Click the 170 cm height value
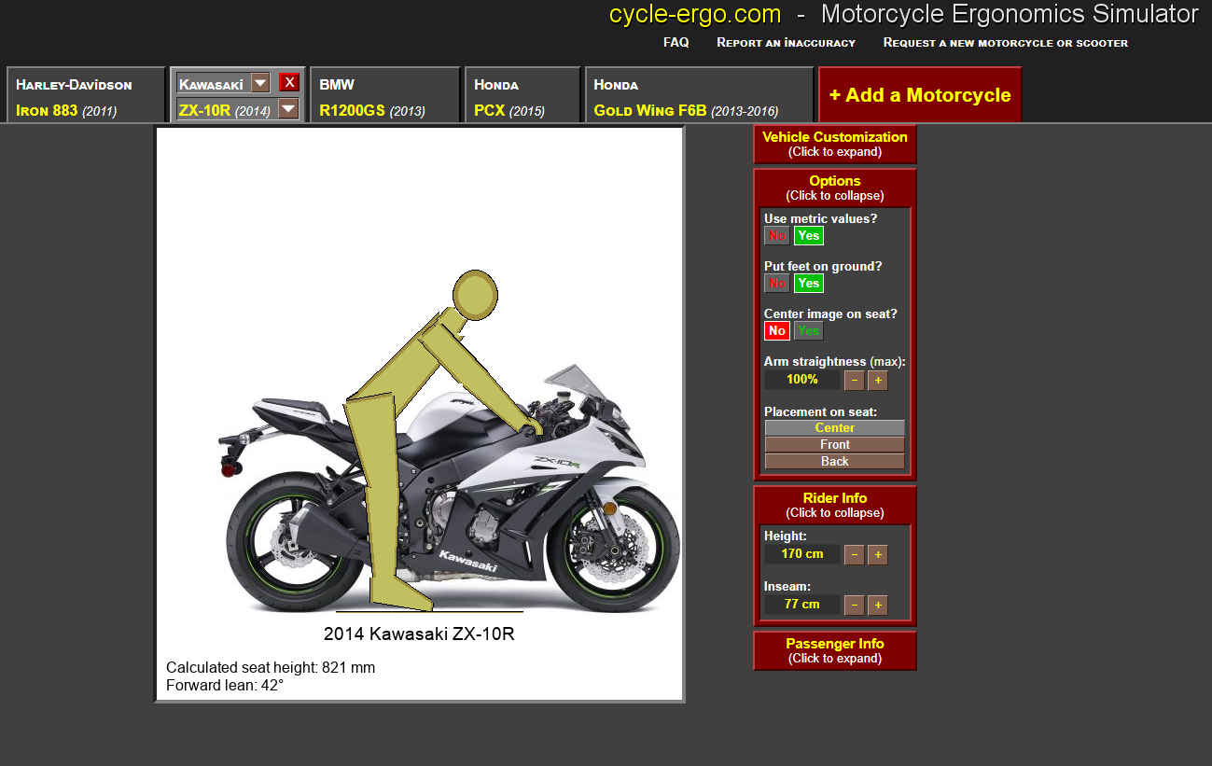The width and height of the screenshot is (1212, 766). [x=802, y=554]
